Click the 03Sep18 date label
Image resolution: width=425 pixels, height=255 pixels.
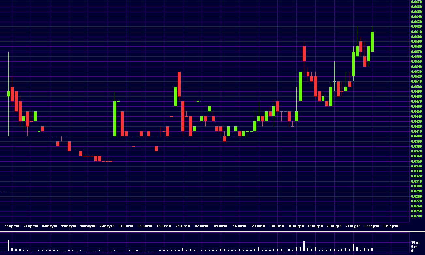pos(372,226)
